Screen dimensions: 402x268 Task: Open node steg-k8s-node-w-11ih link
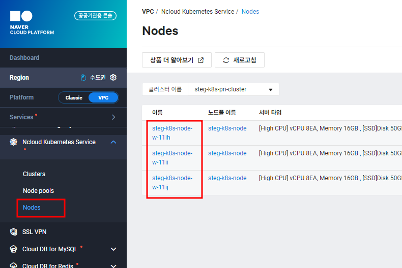click(172, 132)
